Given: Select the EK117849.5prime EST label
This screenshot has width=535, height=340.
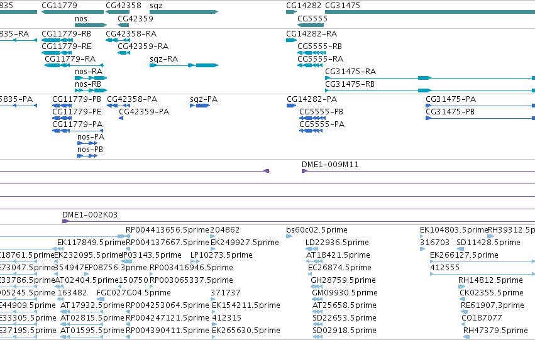Looking at the screenshot, I should click(x=91, y=243).
